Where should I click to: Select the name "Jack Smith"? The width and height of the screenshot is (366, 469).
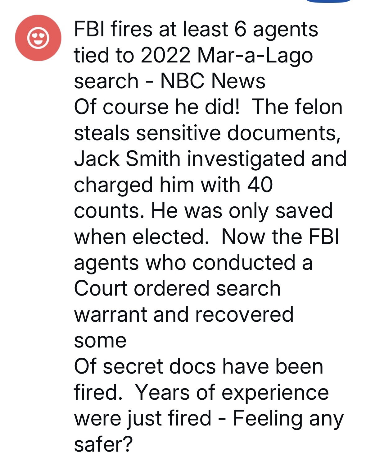click(x=127, y=159)
